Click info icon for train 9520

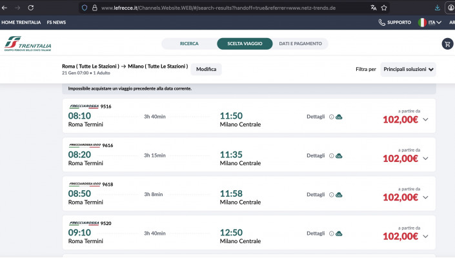coord(332,233)
